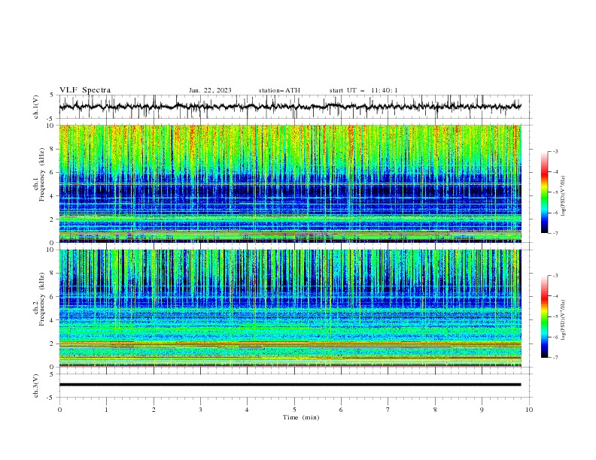Click time axis tick label "10"

coord(529,410)
